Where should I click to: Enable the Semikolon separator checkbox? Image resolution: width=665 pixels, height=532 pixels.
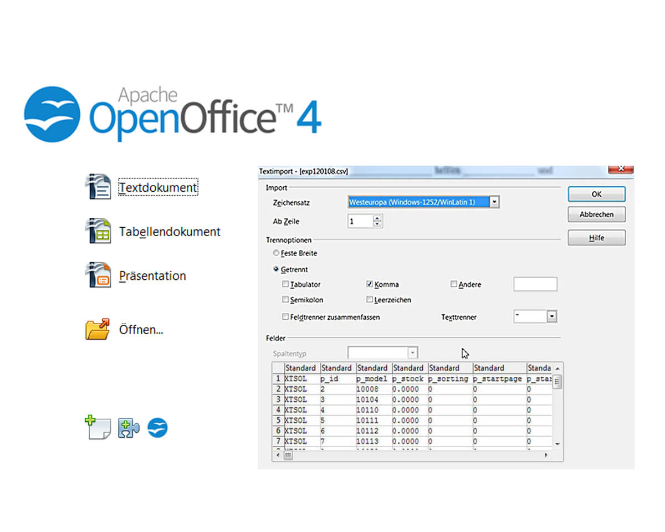[285, 300]
